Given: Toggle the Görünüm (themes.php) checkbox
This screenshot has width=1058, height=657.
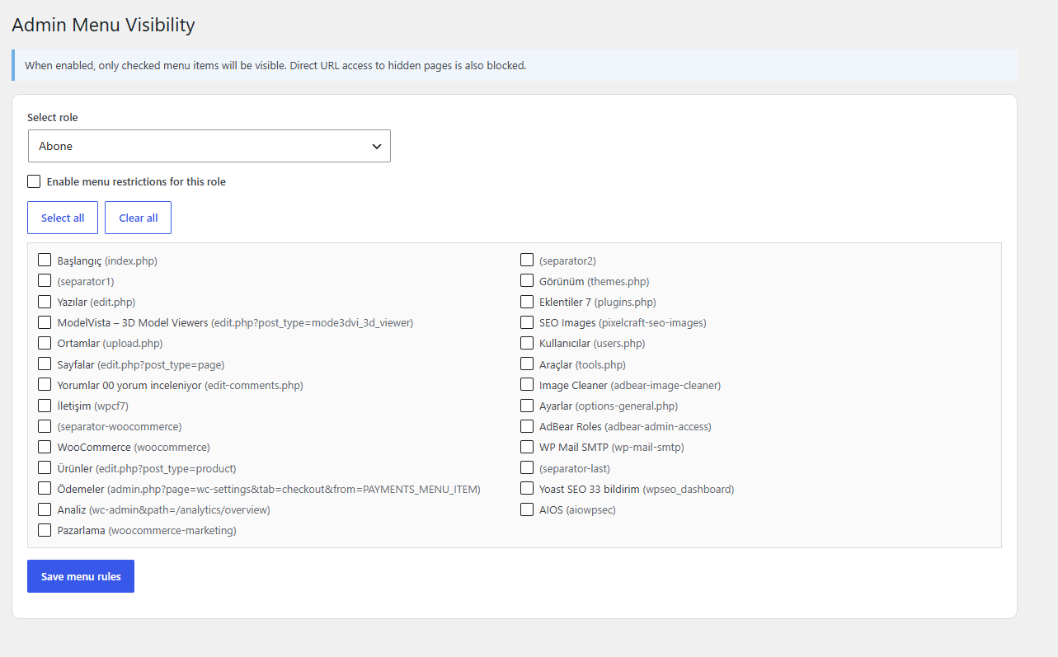Looking at the screenshot, I should pos(527,281).
